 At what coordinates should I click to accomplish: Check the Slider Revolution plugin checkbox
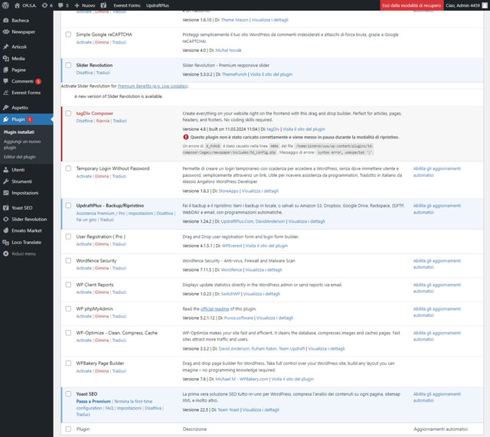[68, 65]
